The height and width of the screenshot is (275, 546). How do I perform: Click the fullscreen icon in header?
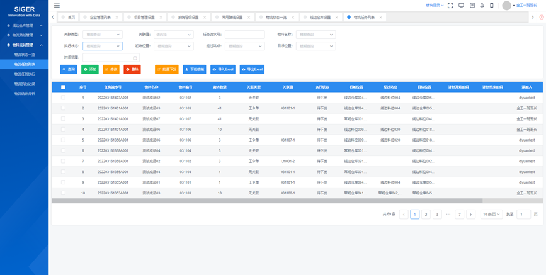point(450,5)
